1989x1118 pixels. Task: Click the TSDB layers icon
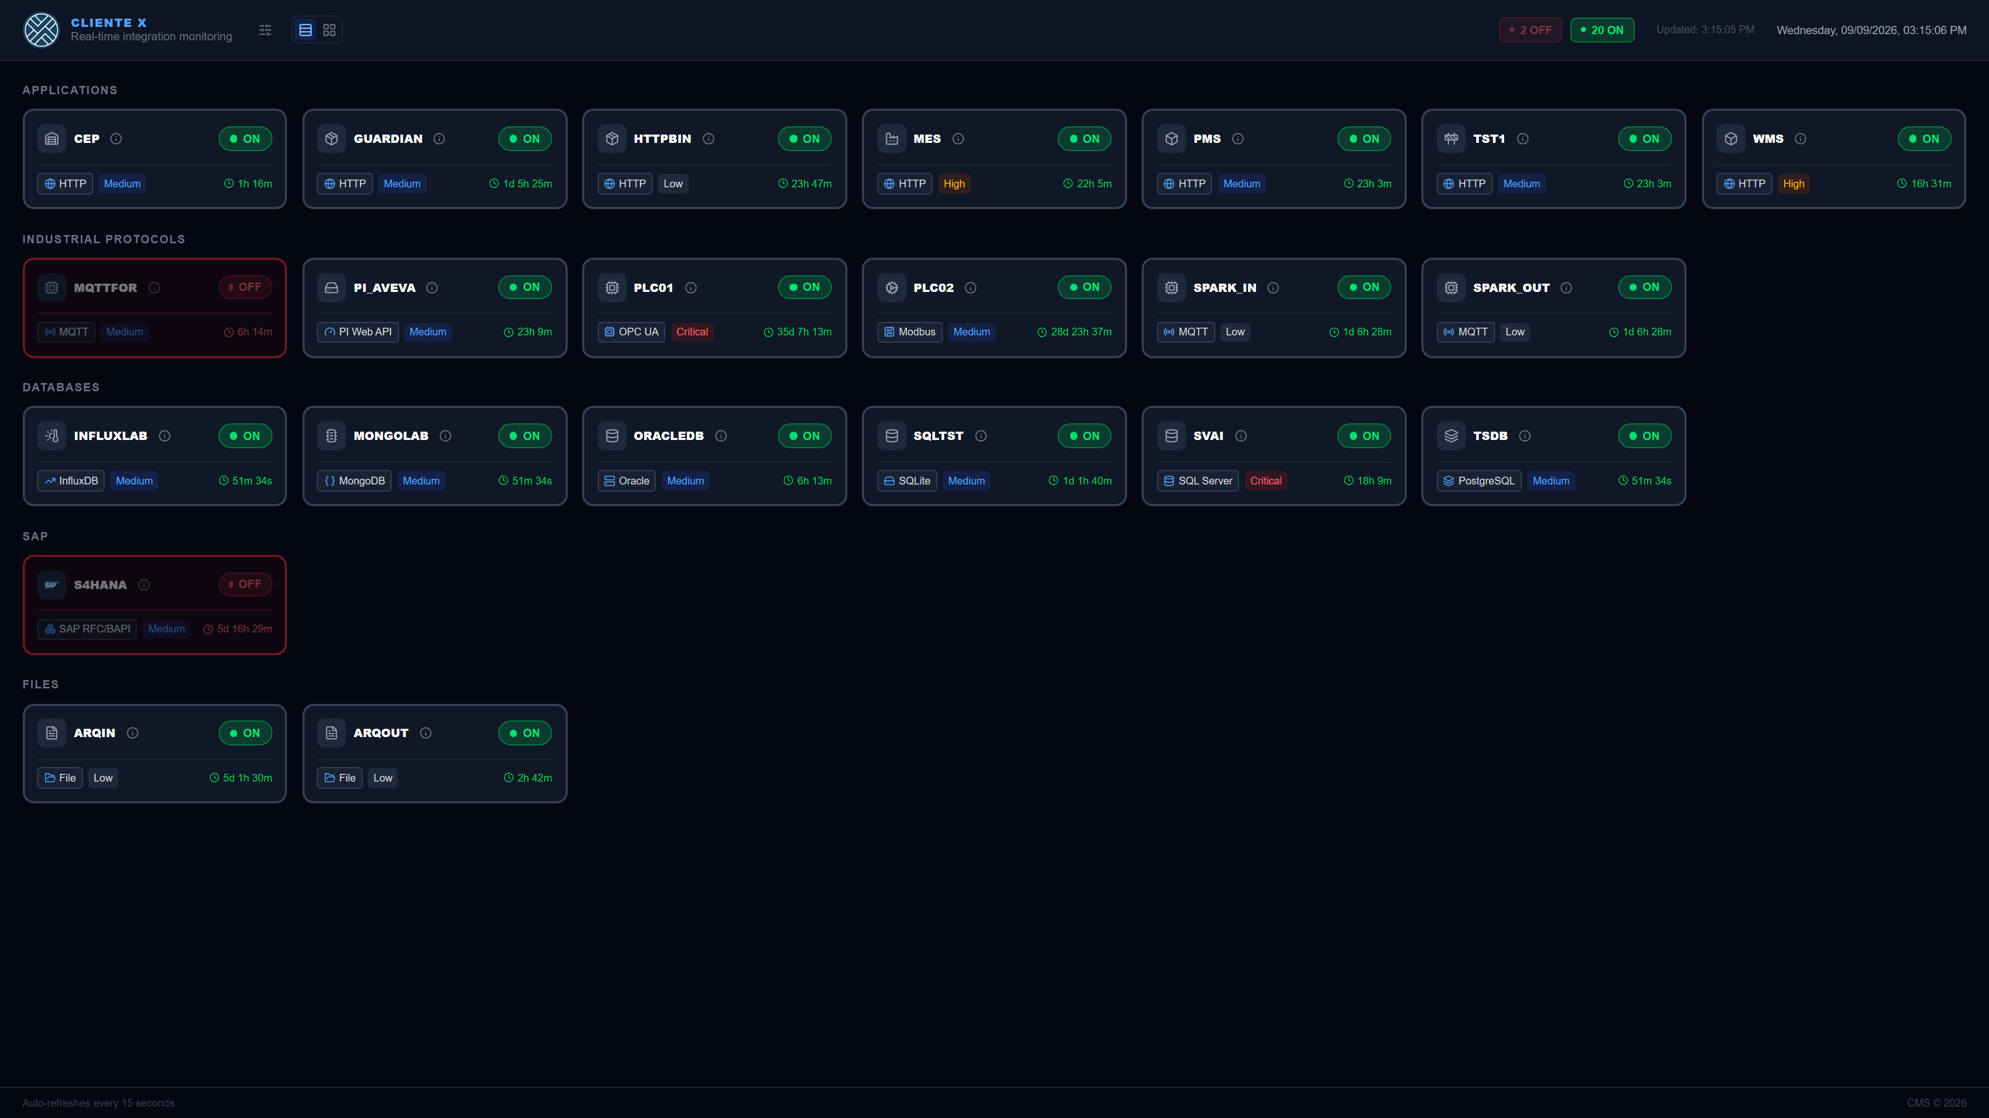tap(1451, 436)
